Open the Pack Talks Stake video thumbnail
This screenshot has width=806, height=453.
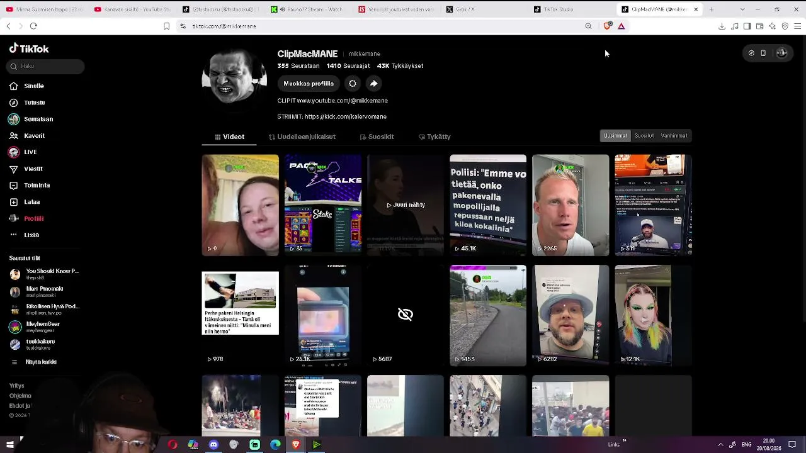point(323,205)
